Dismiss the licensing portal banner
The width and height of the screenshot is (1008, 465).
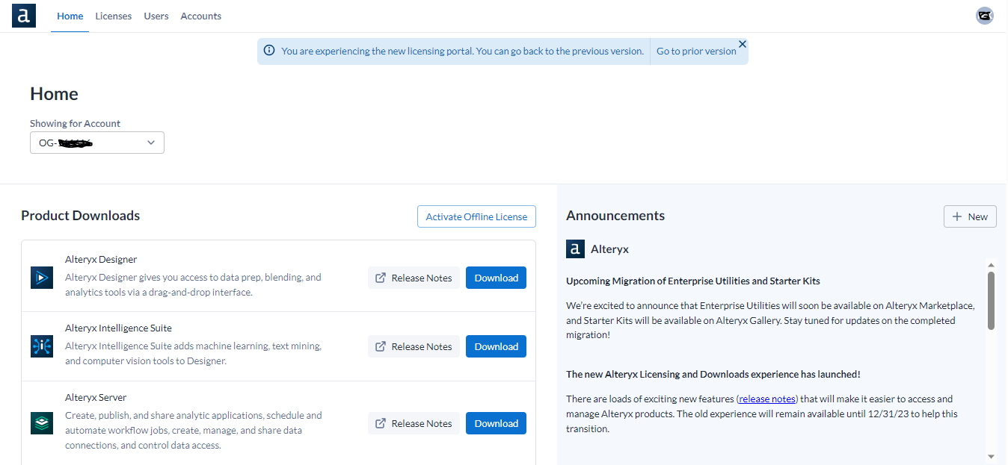743,44
